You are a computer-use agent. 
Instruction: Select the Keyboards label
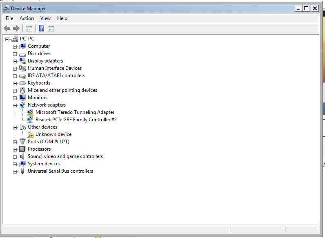[x=39, y=83]
